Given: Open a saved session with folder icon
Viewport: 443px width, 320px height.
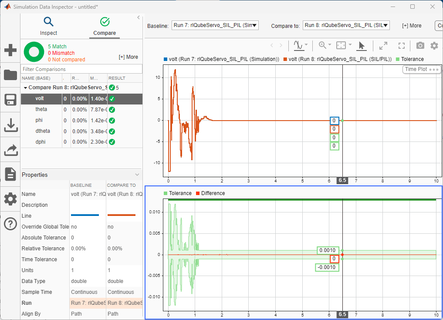Looking at the screenshot, I should [10, 74].
